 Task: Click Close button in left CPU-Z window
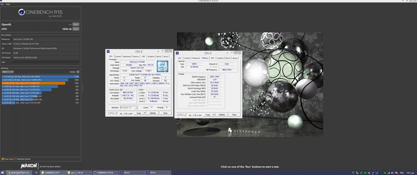click(165, 113)
